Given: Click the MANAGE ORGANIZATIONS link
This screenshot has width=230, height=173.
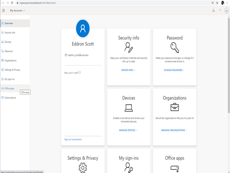Looking at the screenshot, I should [x=174, y=130].
